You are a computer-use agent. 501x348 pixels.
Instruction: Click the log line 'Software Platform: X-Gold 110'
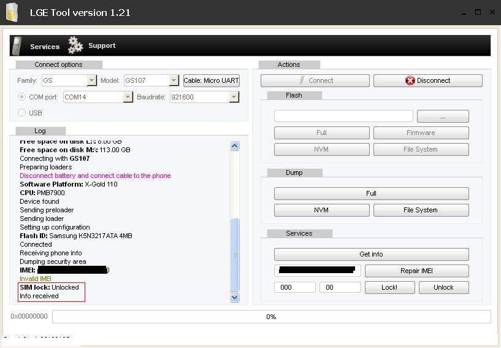pyautogui.click(x=69, y=184)
